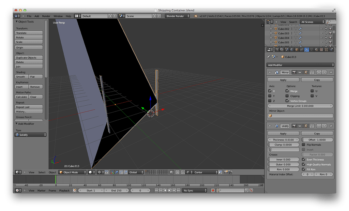349x211 pixels.
Task: Open the Render properties tab
Action: [277, 50]
